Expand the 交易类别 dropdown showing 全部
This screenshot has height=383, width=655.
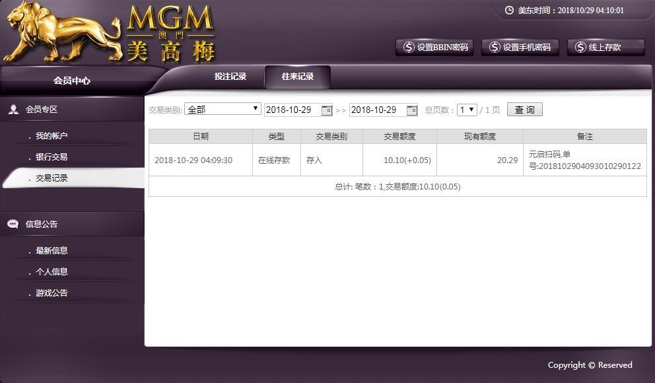pyautogui.click(x=223, y=109)
